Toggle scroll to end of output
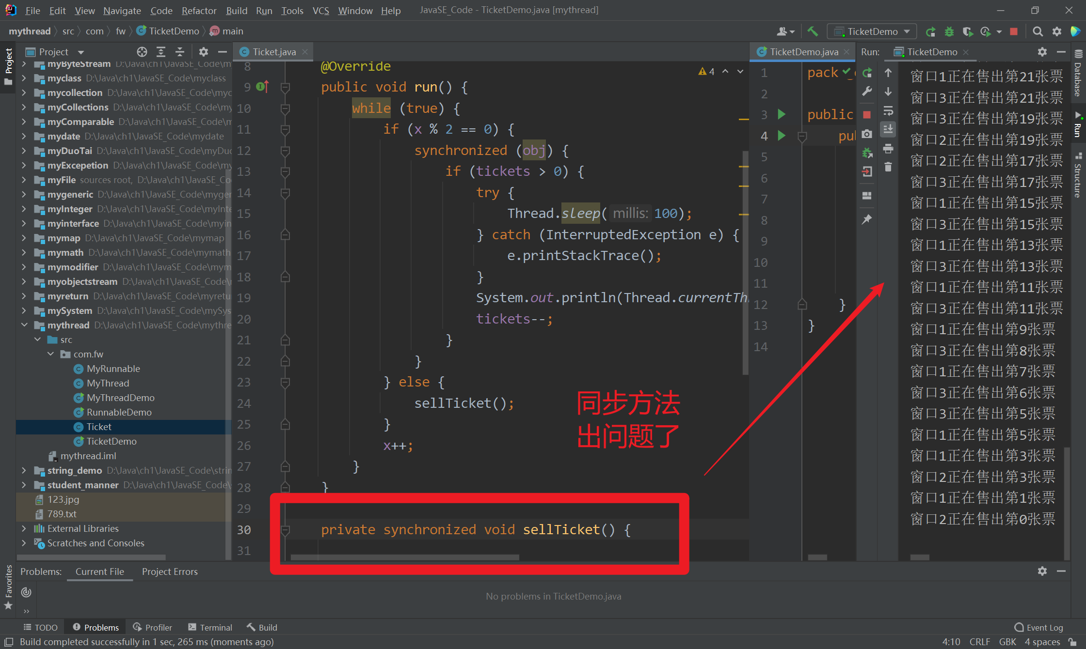Screen dimensions: 1086x649 click(x=888, y=129)
